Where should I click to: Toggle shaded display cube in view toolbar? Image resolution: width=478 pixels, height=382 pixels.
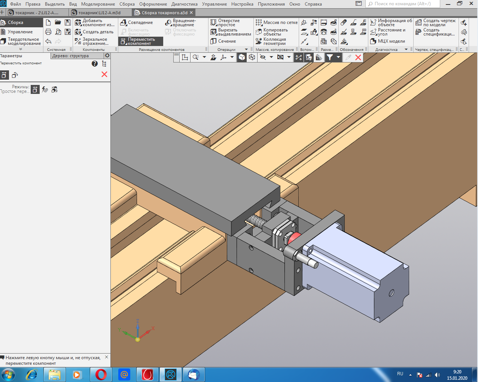tap(242, 57)
